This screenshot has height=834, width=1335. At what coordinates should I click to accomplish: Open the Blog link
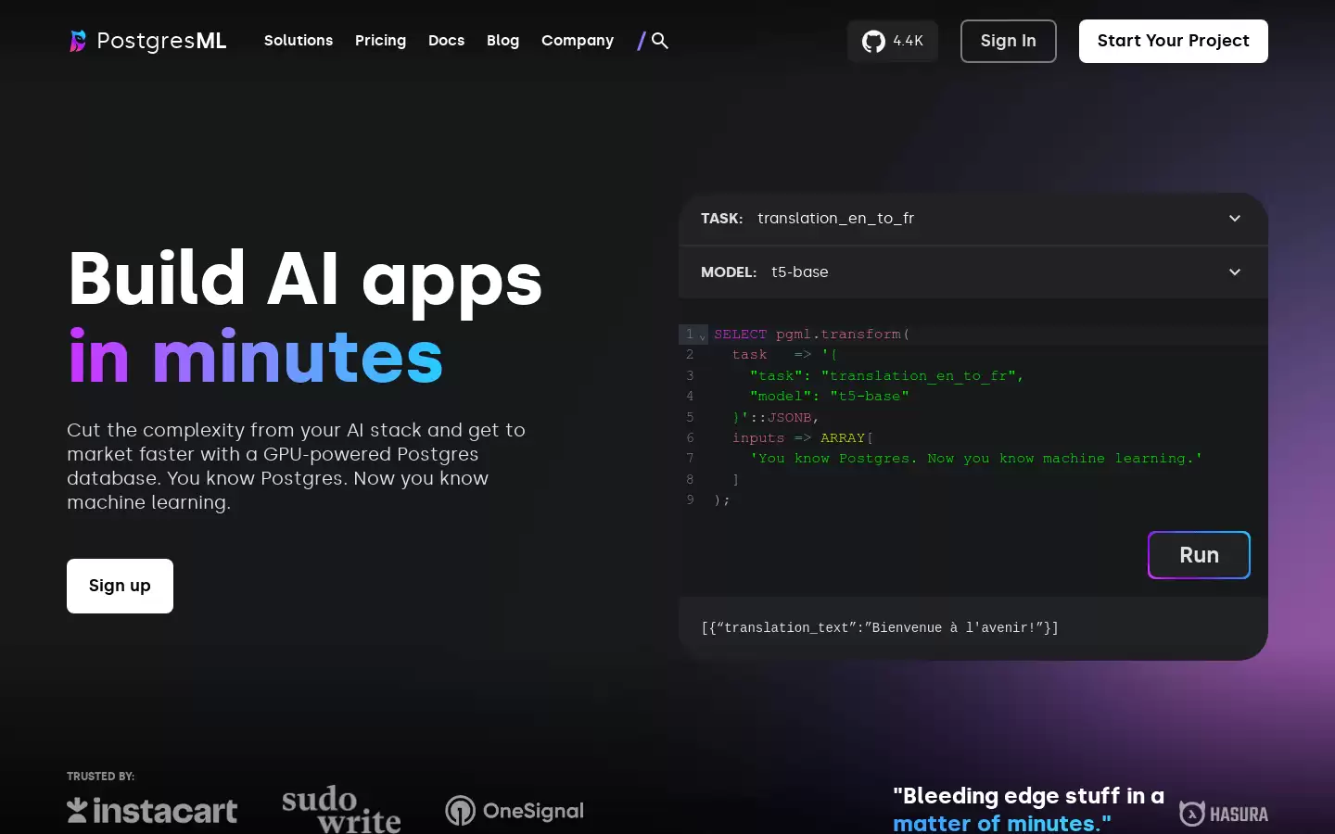point(502,41)
